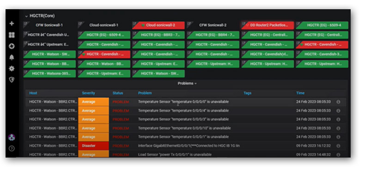The image size is (365, 170).
Task: Select the Disaster severity cell
Action: coord(94,146)
